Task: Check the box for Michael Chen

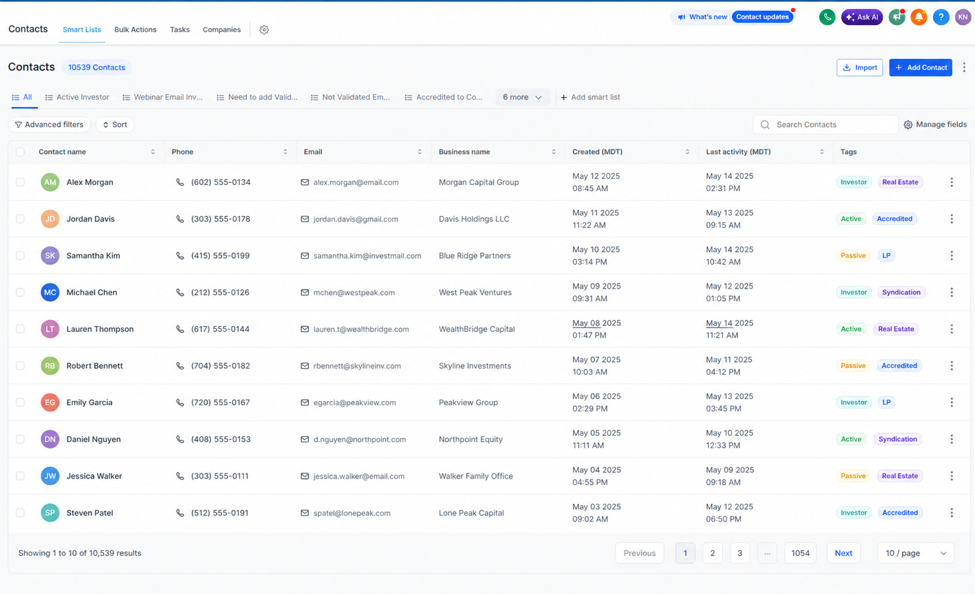Action: tap(20, 292)
